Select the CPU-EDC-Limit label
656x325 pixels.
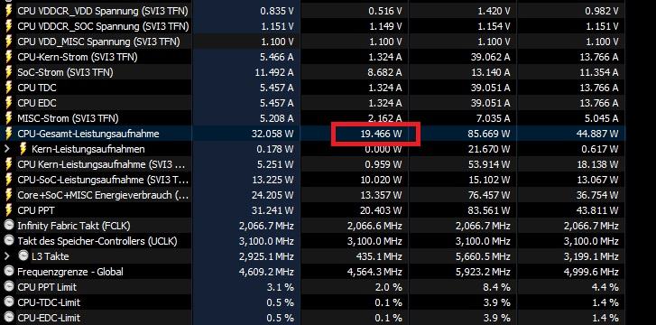point(49,318)
